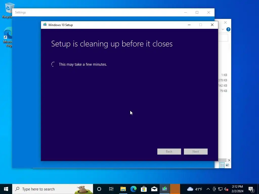The width and height of the screenshot is (259, 194).
Task: Open network status tray icon
Action: (220, 189)
